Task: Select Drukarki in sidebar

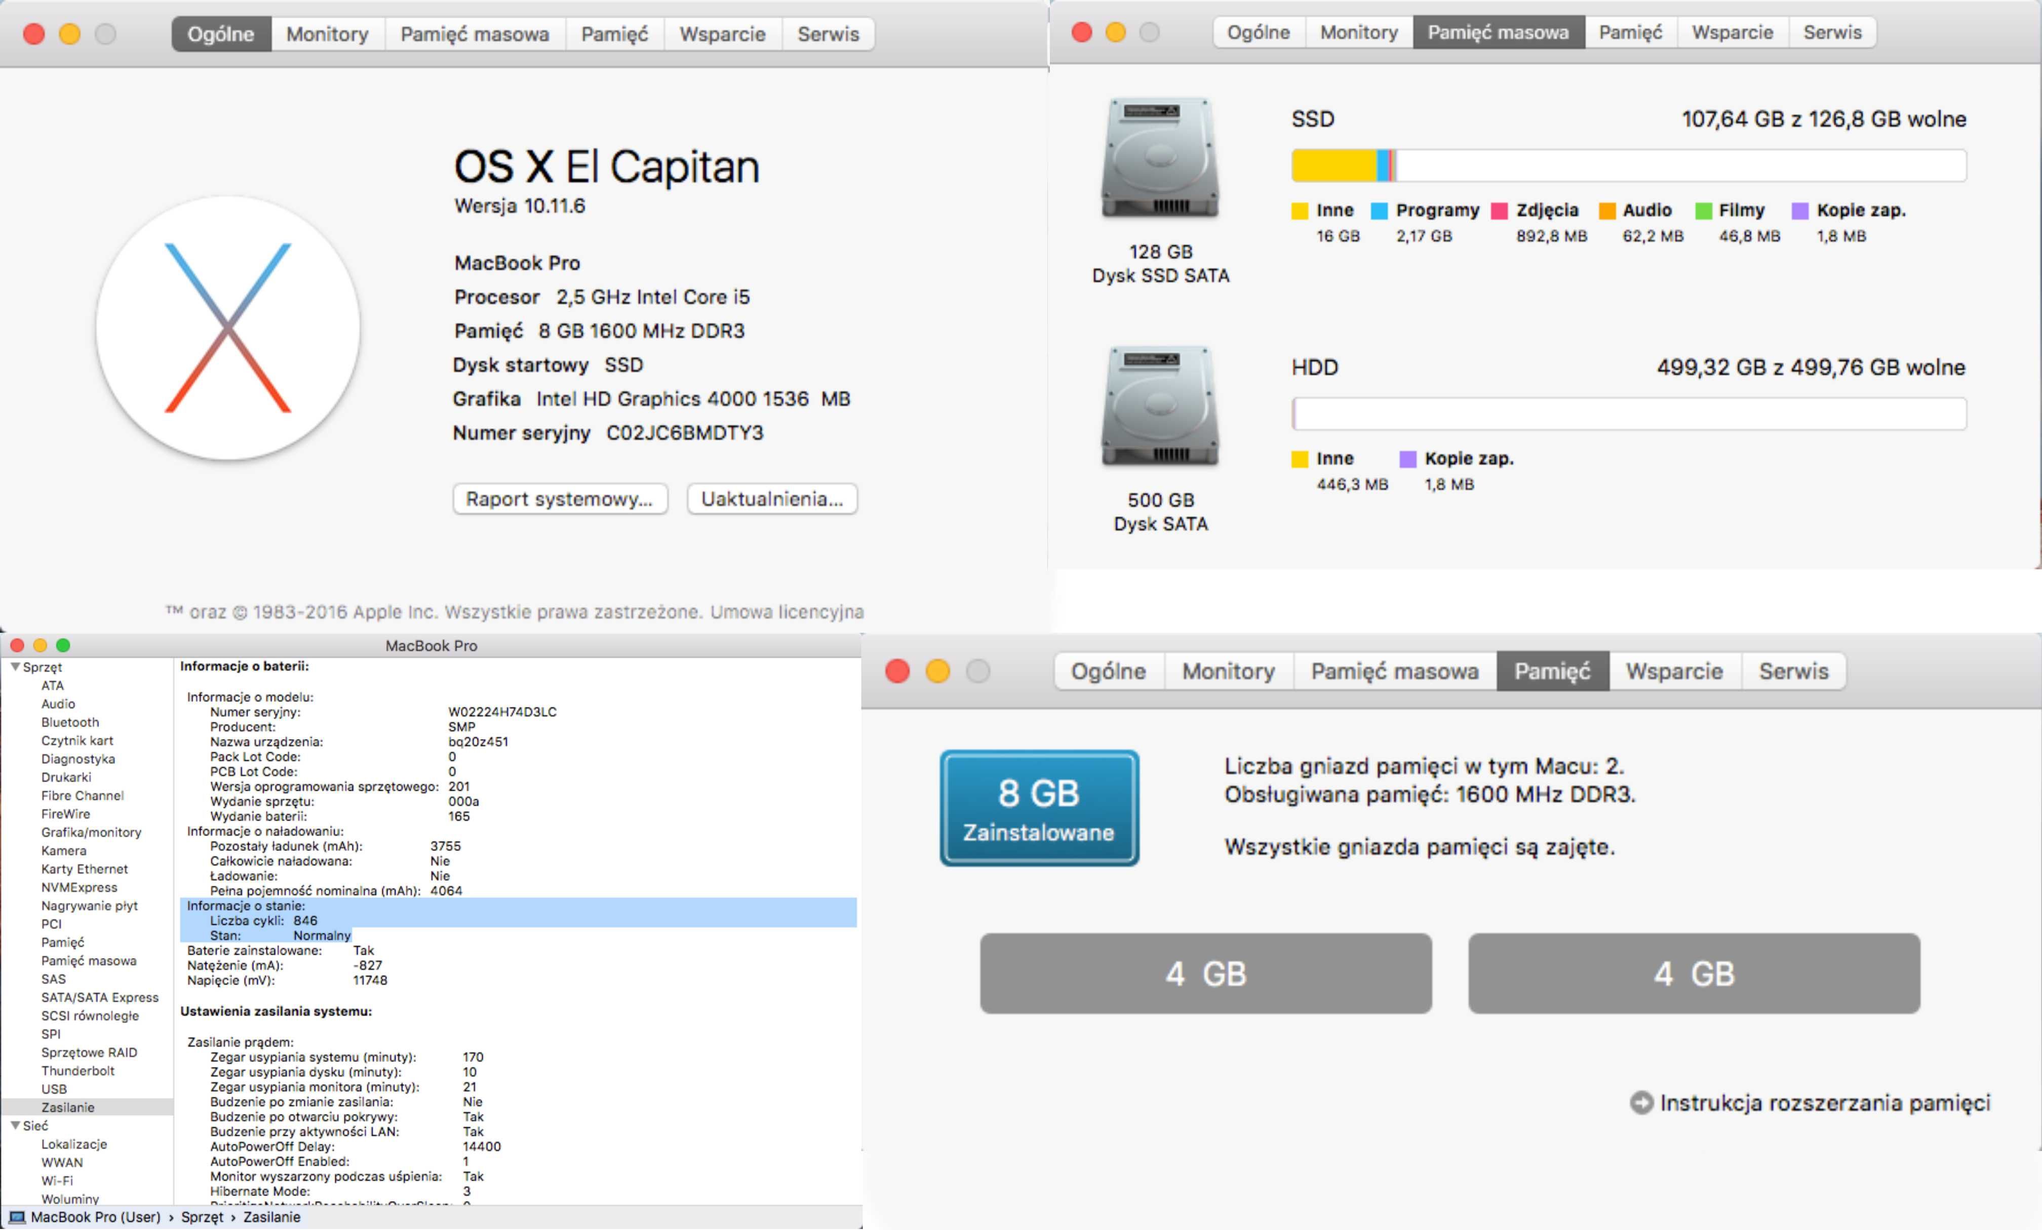Action: [x=66, y=777]
